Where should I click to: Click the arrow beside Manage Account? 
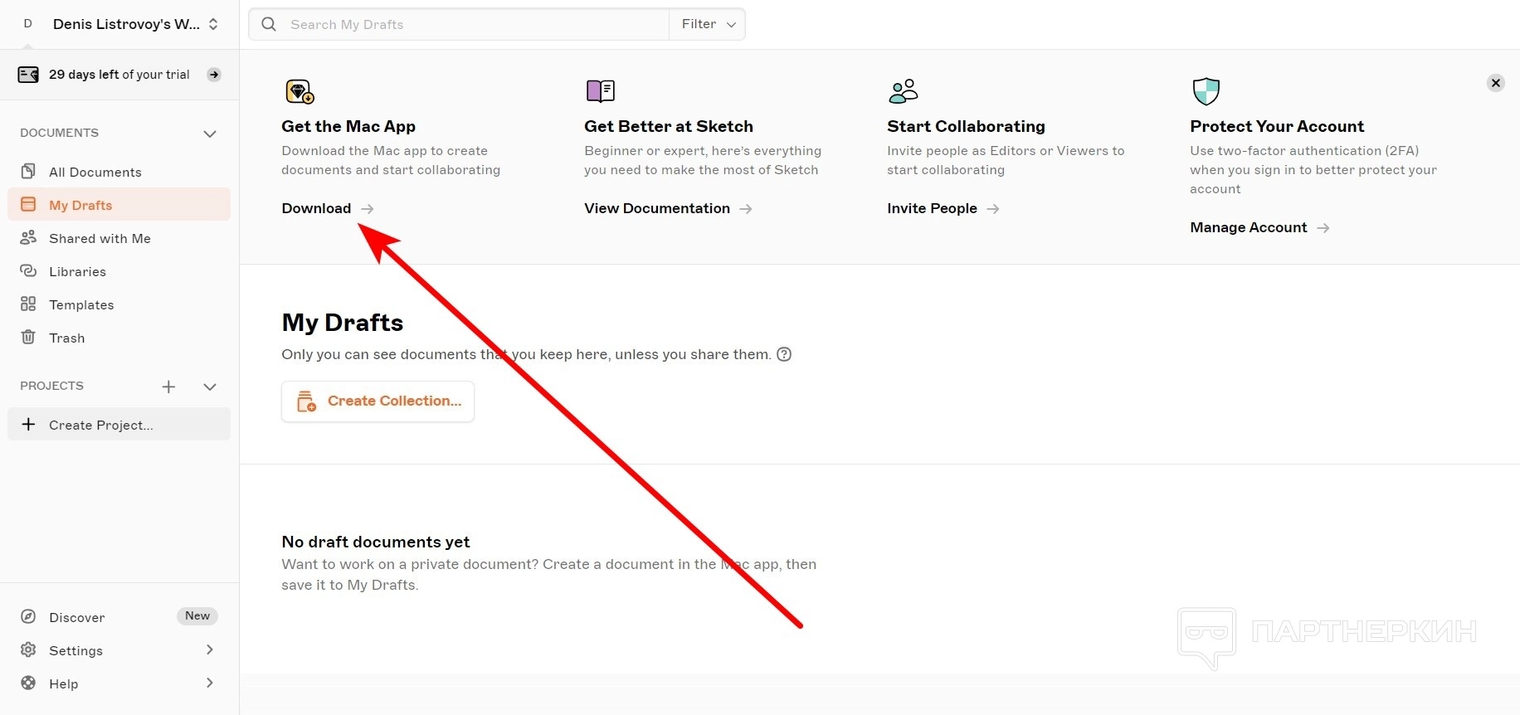tap(1323, 228)
